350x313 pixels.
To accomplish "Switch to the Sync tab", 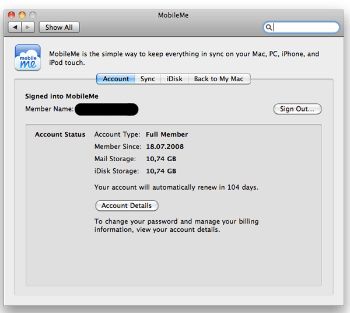I will tap(148, 79).
